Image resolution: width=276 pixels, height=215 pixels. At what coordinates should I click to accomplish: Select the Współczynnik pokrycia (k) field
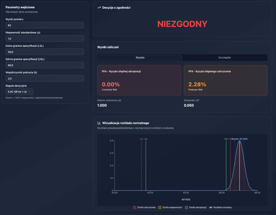[45, 78]
